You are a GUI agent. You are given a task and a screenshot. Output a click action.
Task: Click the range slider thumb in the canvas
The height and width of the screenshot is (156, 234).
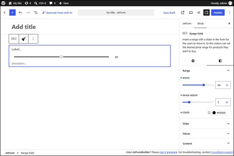click(x=61, y=57)
